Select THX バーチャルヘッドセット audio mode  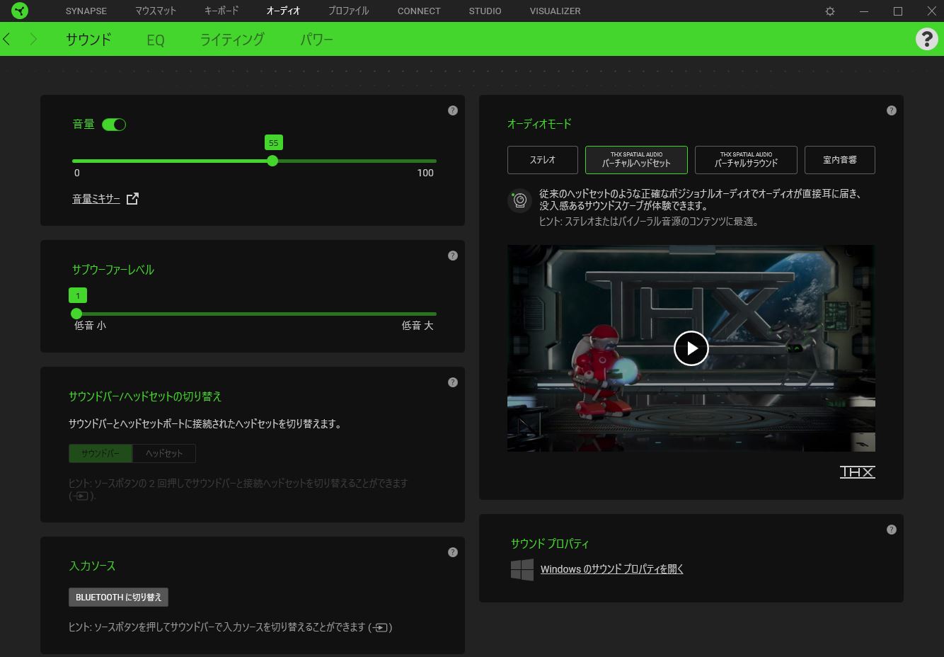(636, 160)
